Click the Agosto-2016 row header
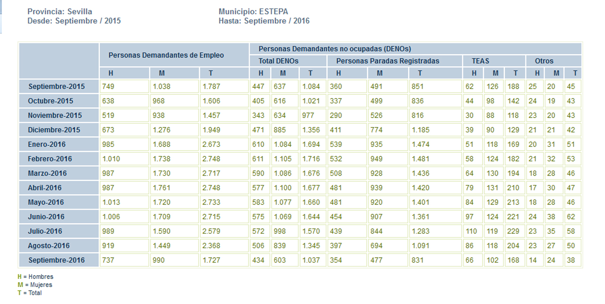The width and height of the screenshot is (605, 304). pyautogui.click(x=49, y=245)
